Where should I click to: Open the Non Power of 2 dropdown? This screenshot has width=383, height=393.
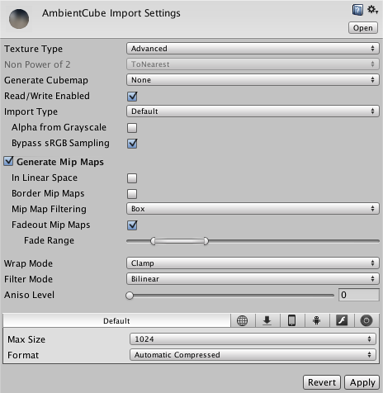click(x=253, y=64)
